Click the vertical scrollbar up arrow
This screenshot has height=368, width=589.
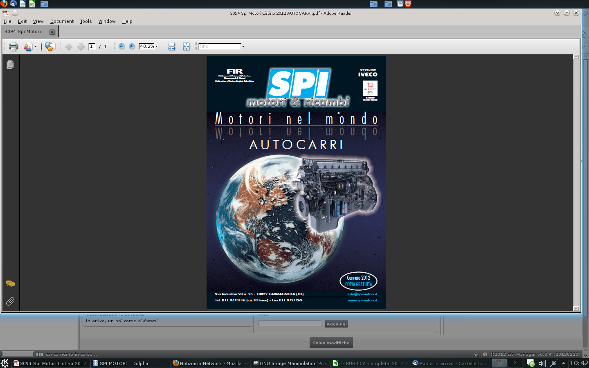point(576,57)
